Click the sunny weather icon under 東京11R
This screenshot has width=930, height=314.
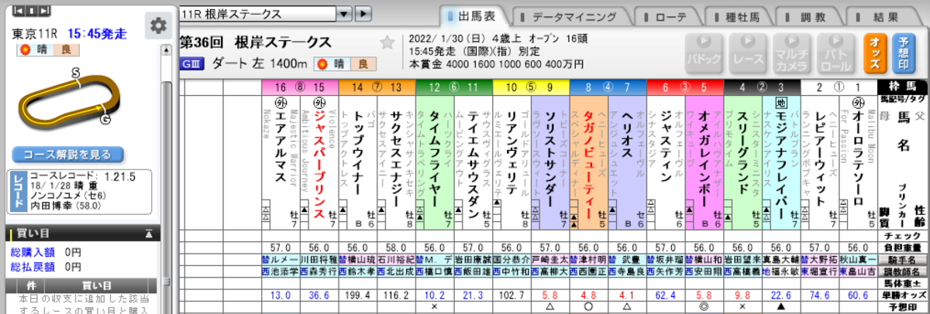[25, 50]
